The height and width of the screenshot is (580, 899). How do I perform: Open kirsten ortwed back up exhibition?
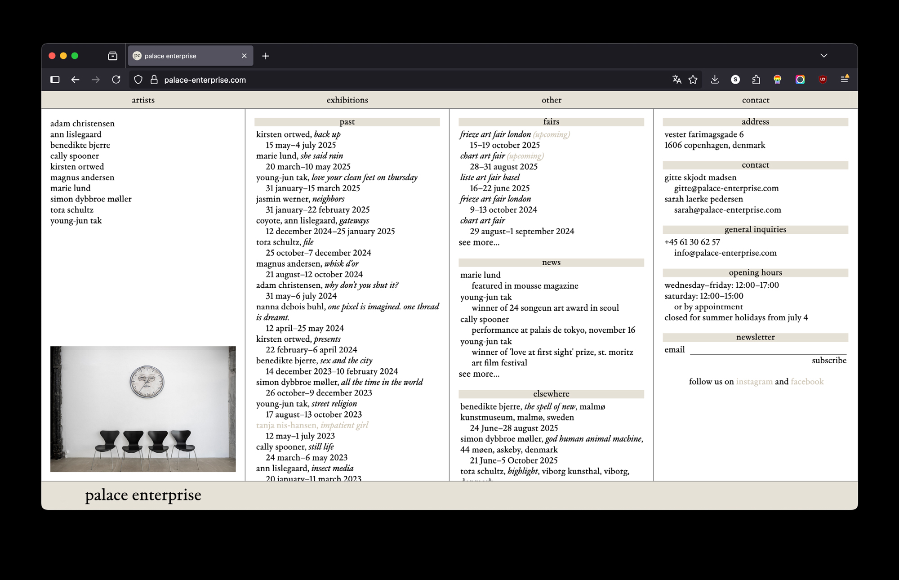[298, 134]
